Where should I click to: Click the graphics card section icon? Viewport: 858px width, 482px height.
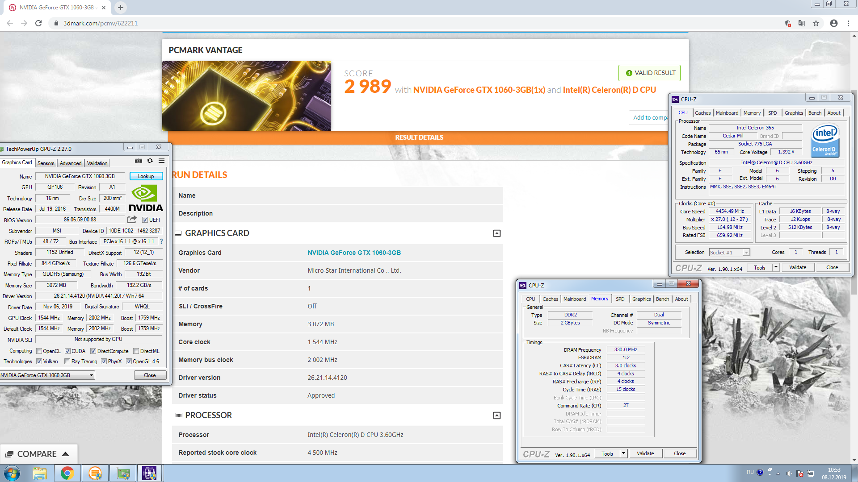coord(178,233)
